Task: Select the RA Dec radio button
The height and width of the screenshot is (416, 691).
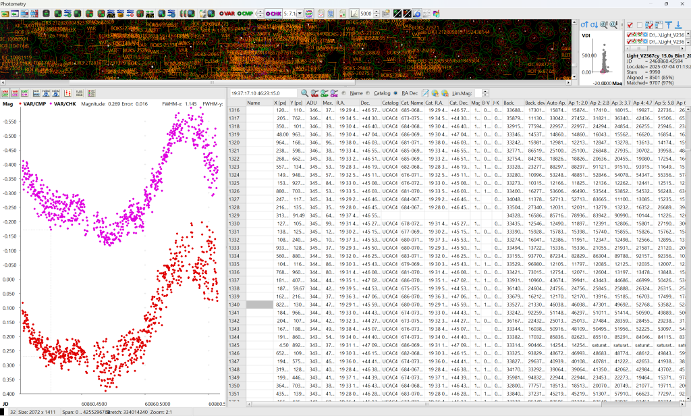Action: click(x=395, y=93)
